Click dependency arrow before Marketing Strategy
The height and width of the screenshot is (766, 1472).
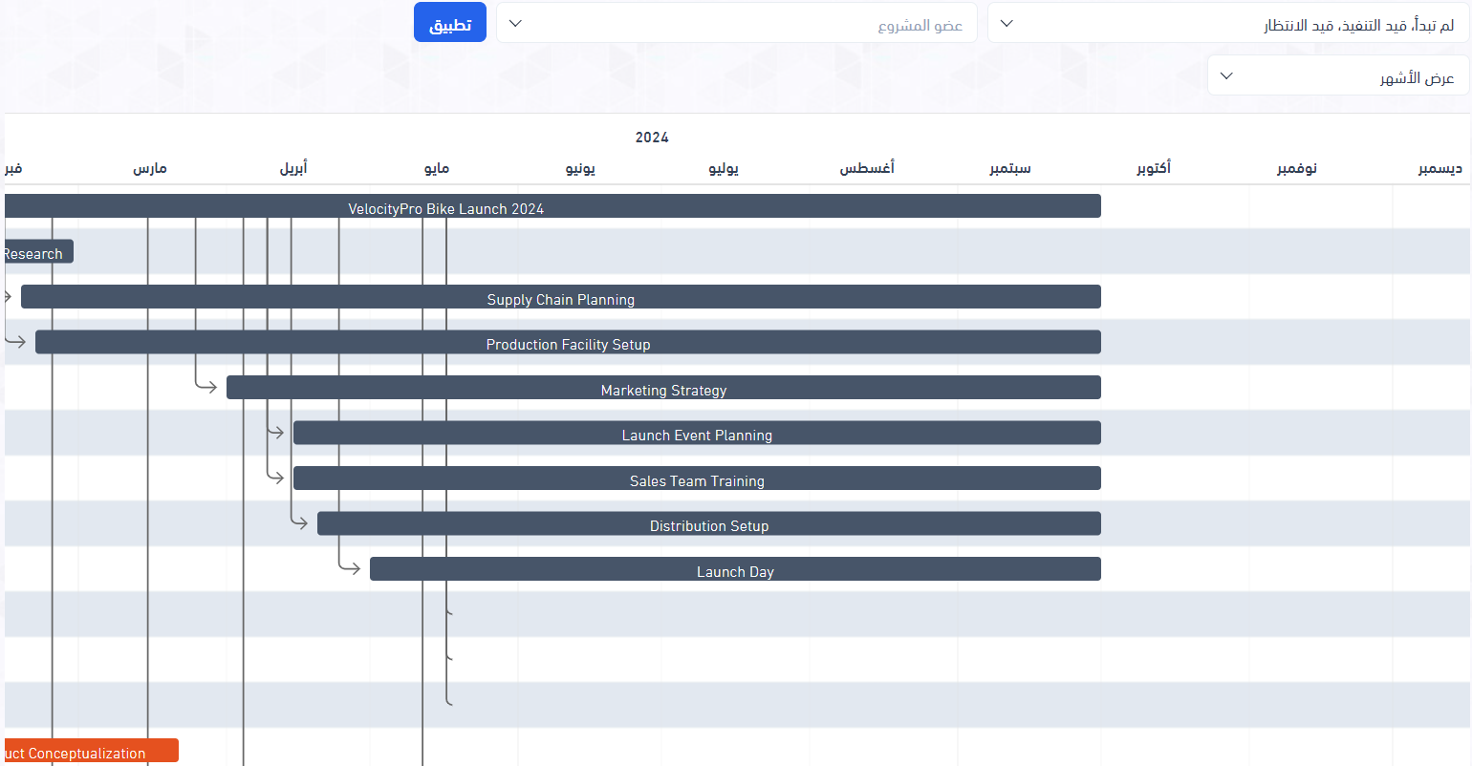coord(208,387)
